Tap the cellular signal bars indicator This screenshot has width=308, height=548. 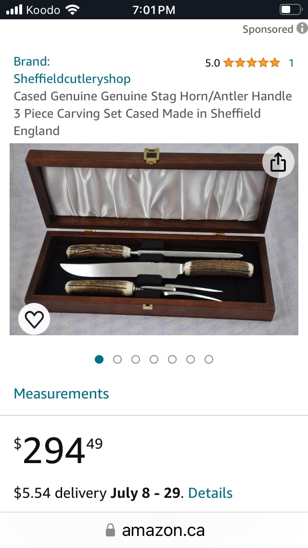15,10
